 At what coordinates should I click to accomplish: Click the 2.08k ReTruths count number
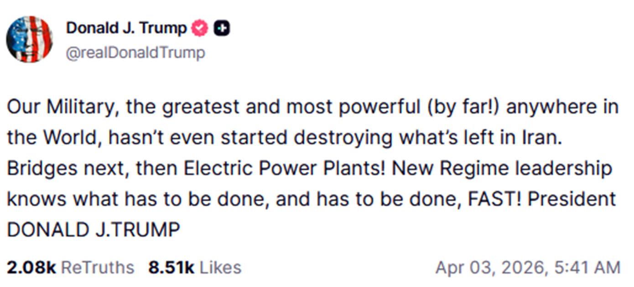[31, 267]
